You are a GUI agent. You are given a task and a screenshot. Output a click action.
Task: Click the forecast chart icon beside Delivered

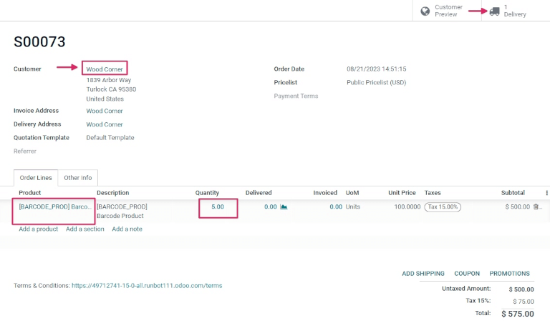pyautogui.click(x=284, y=207)
